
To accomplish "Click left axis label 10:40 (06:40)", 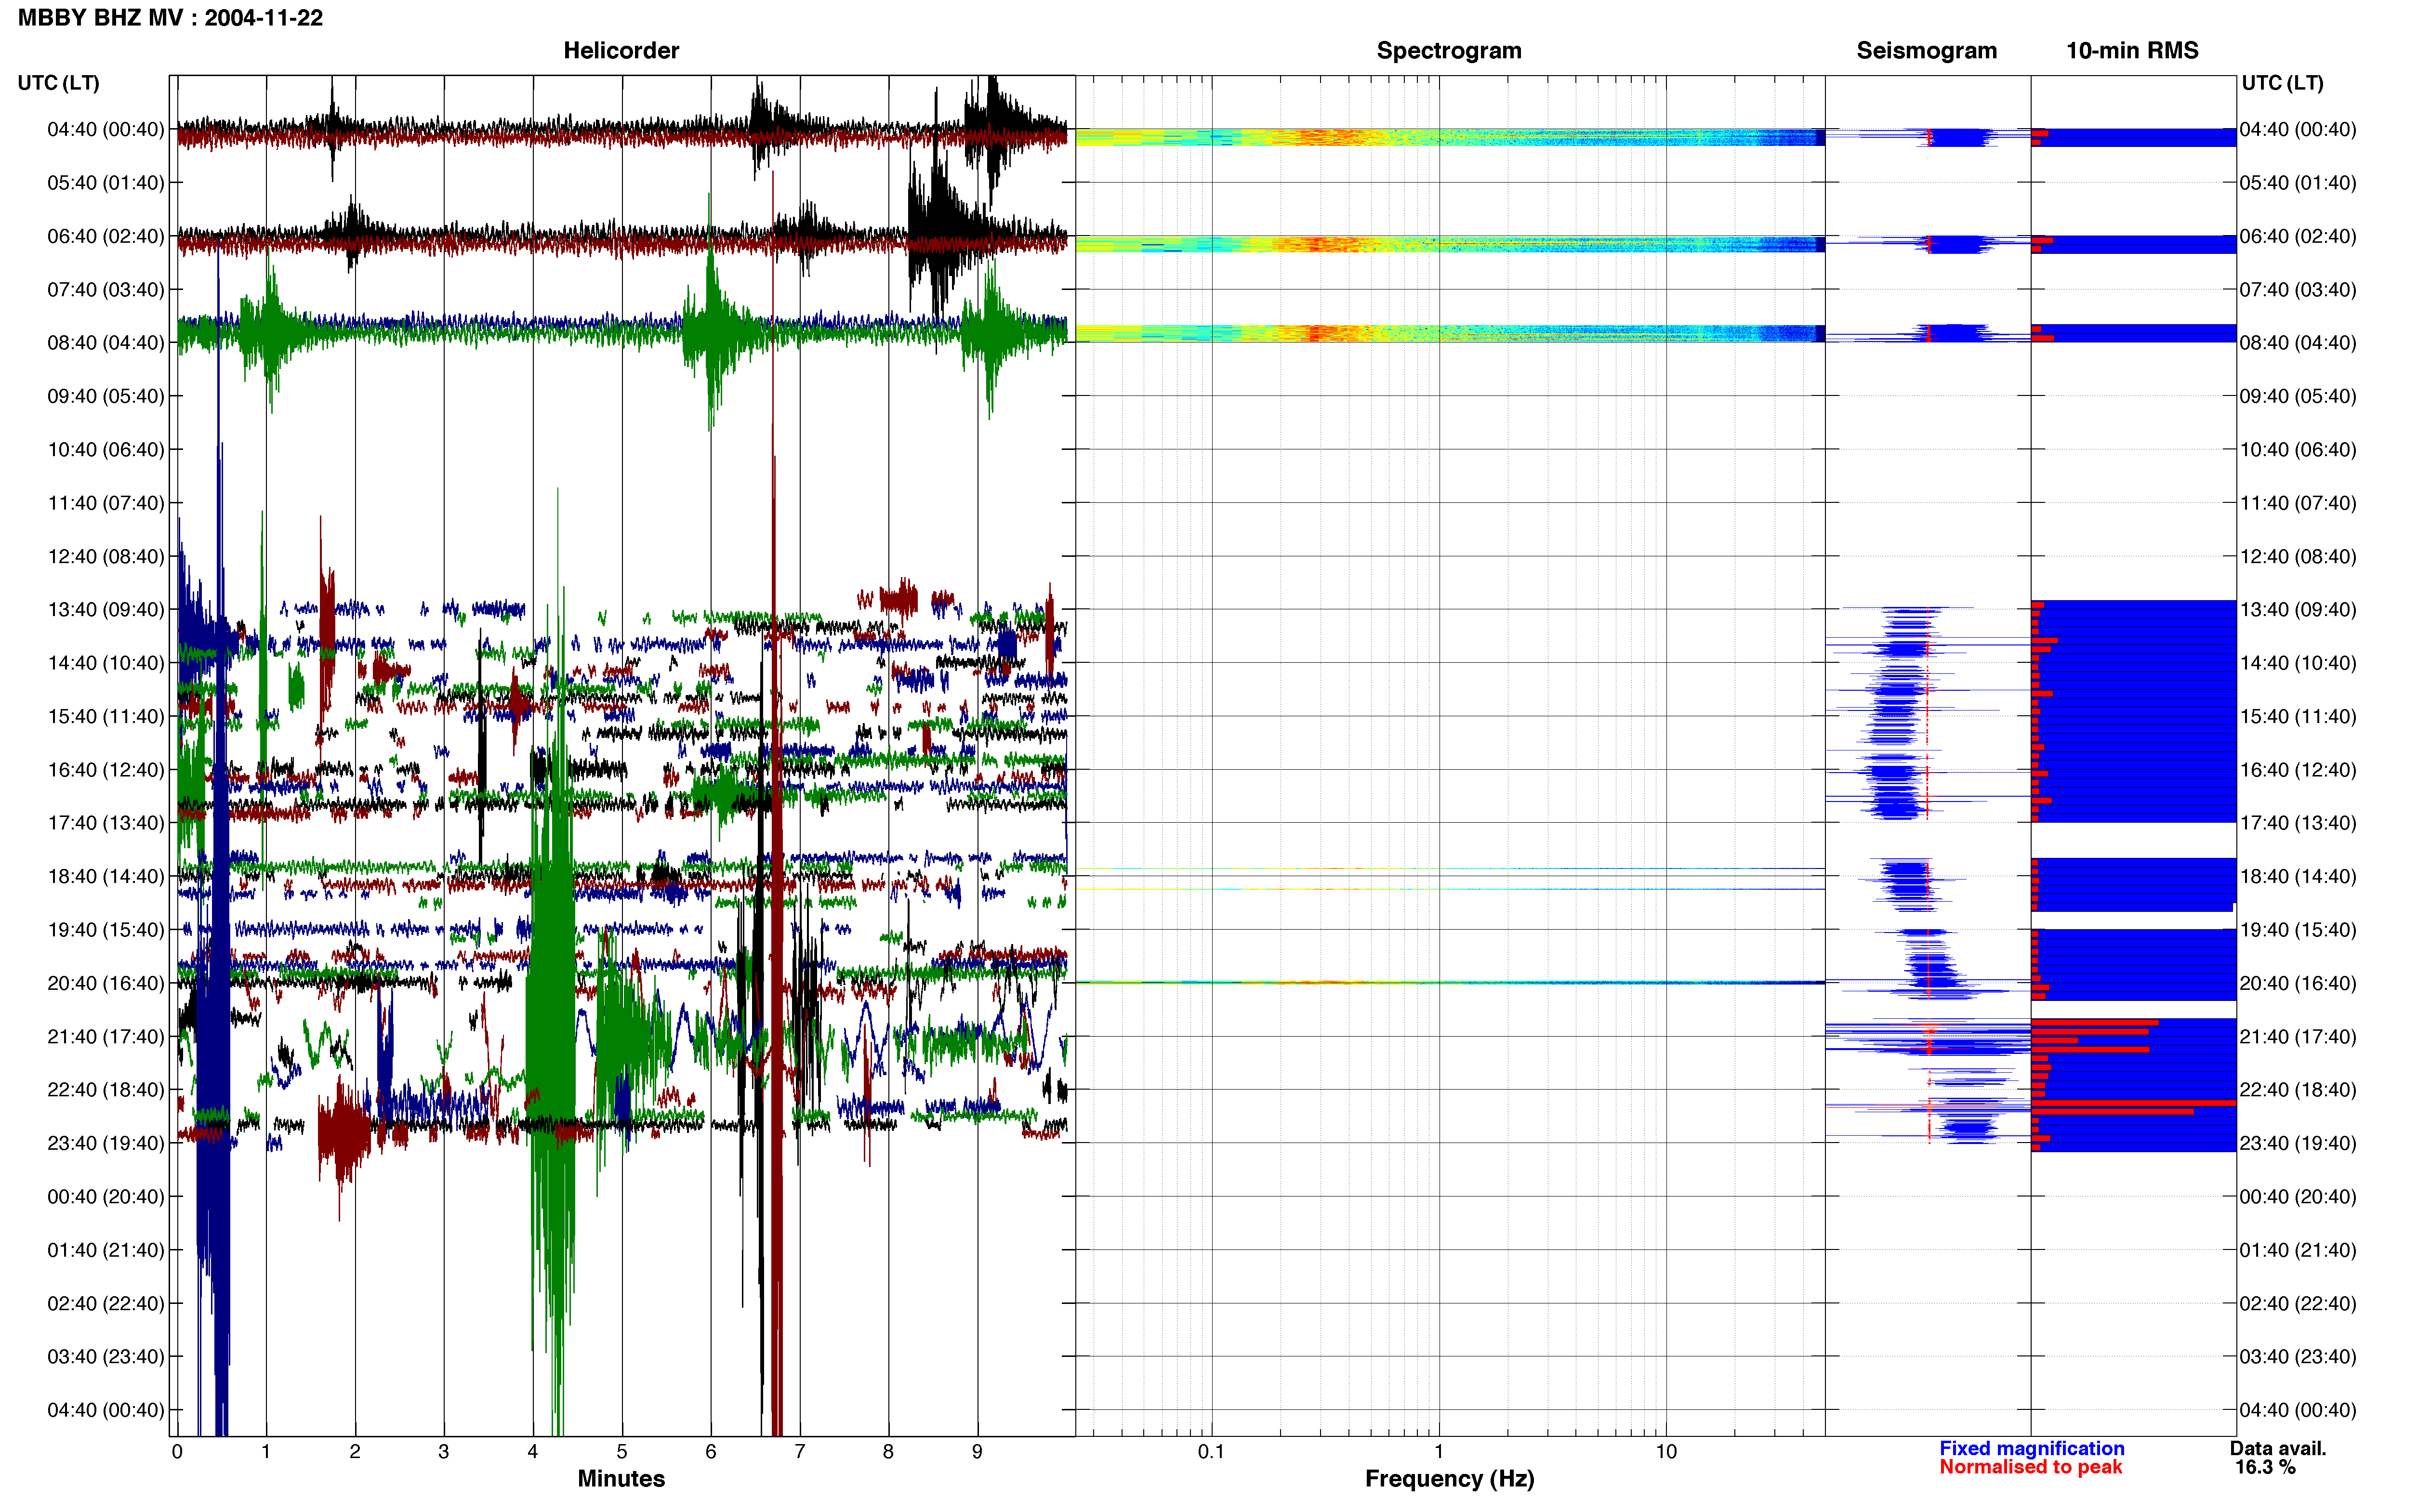I will 106,449.
